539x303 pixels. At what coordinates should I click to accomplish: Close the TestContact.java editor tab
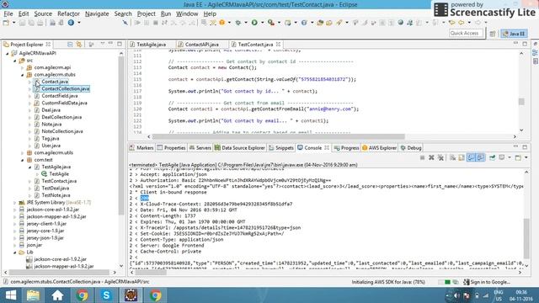pos(278,45)
